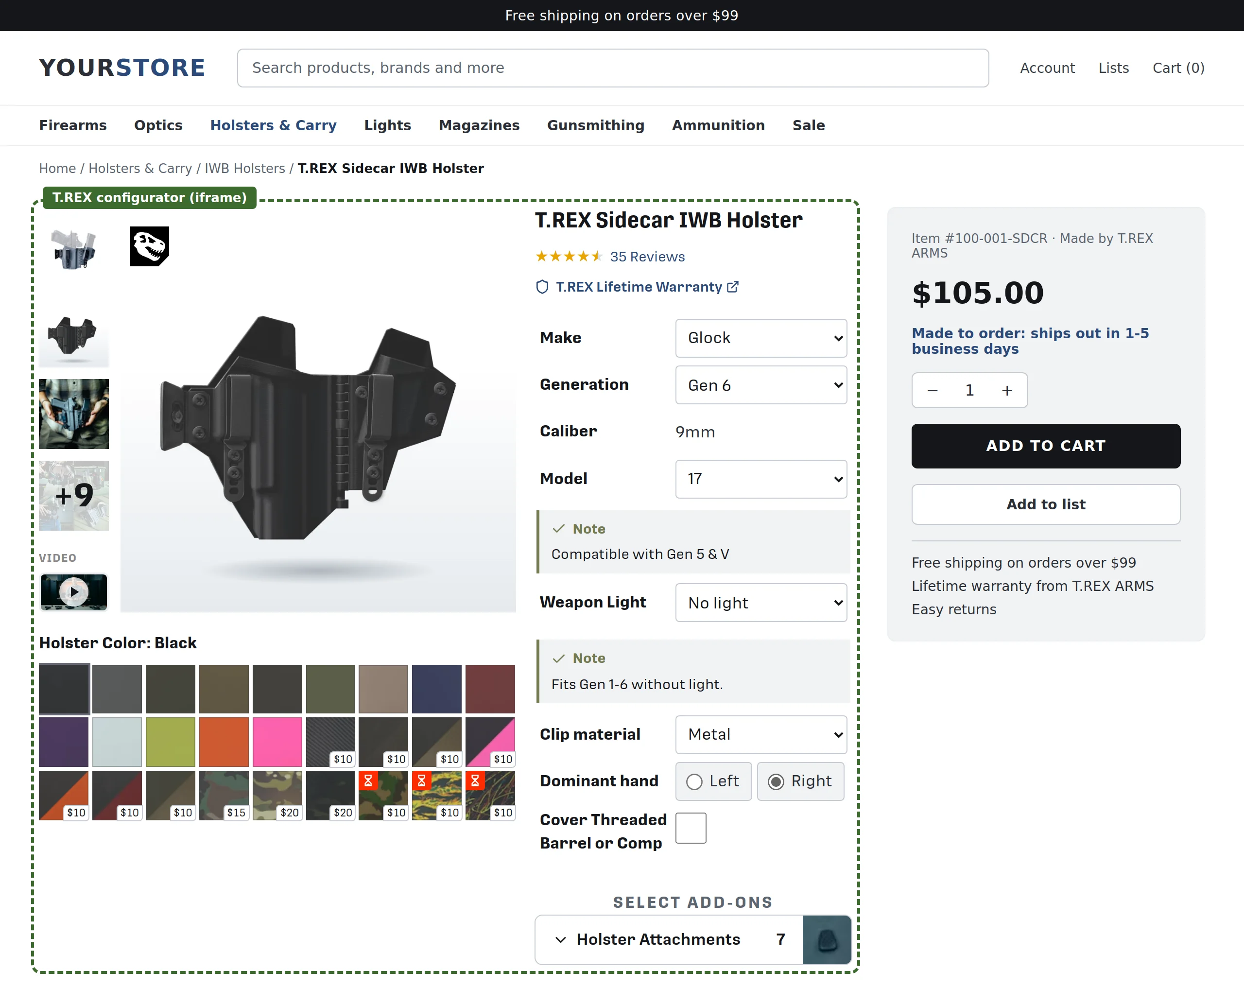Select the navy blue holster color swatch
Viewport: 1244px width, 1005px height.
436,688
